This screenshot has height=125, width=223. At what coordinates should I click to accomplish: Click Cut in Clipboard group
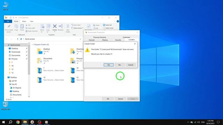click(x=28, y=25)
